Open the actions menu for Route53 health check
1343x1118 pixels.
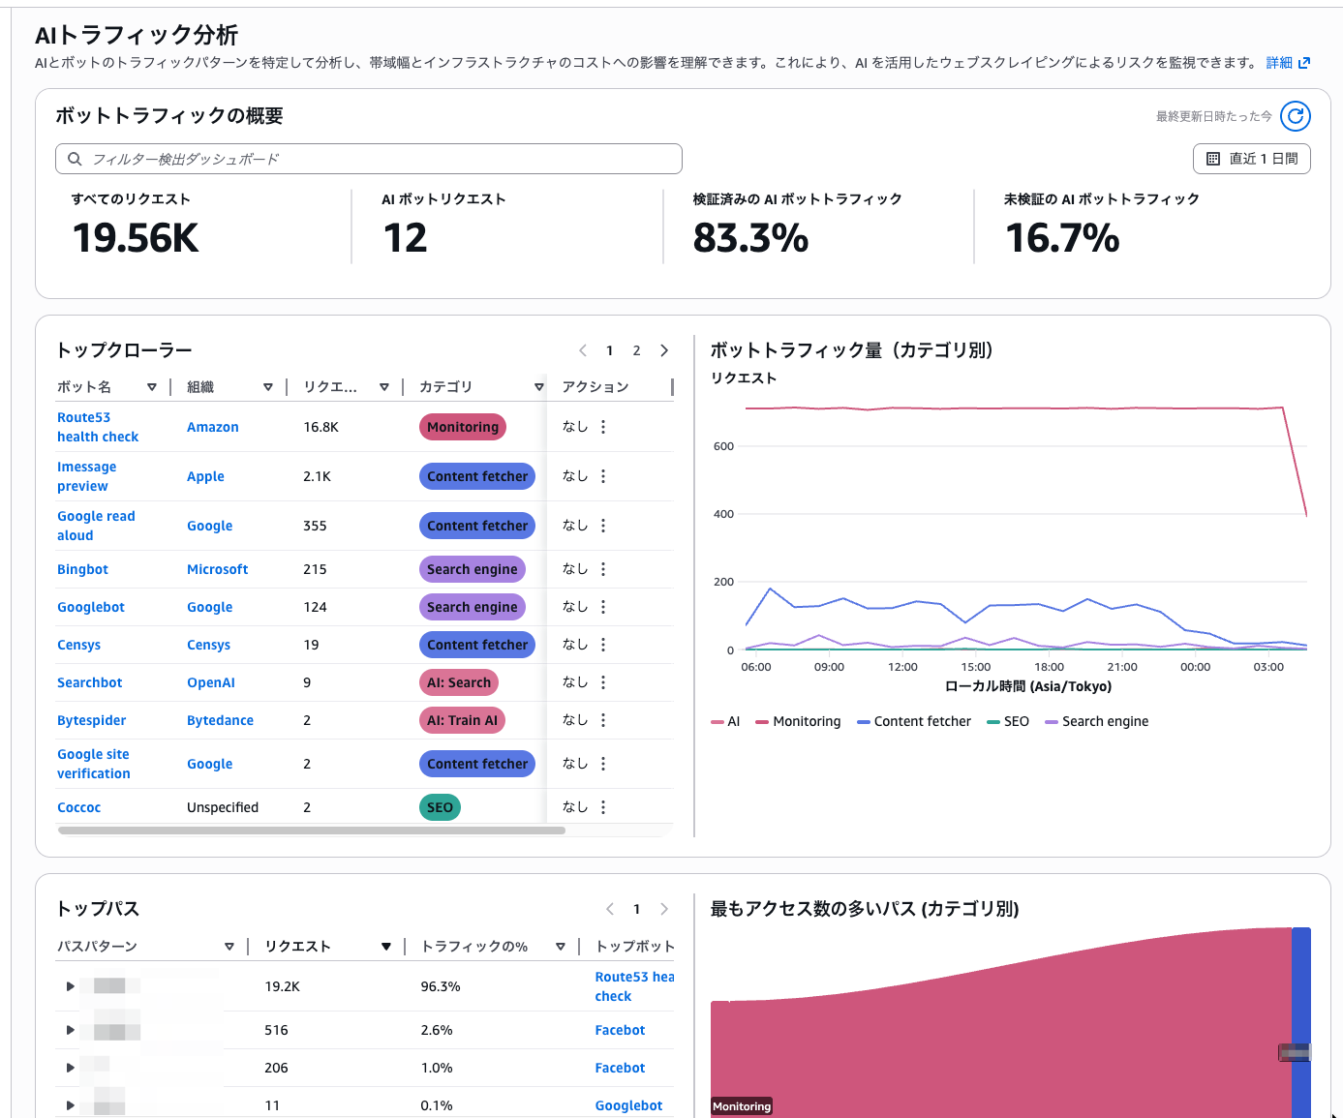click(603, 427)
